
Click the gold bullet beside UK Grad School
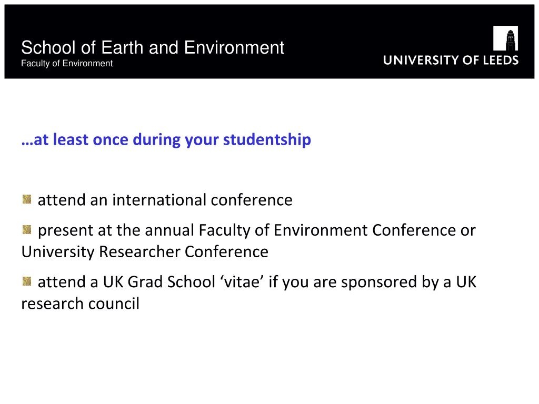click(27, 281)
